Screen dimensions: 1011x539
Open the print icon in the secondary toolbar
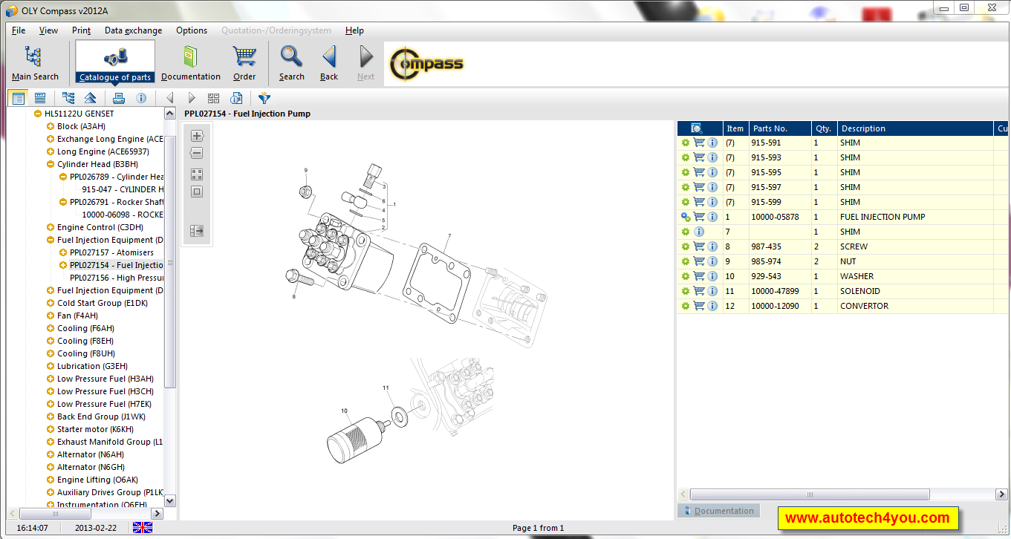click(x=118, y=97)
